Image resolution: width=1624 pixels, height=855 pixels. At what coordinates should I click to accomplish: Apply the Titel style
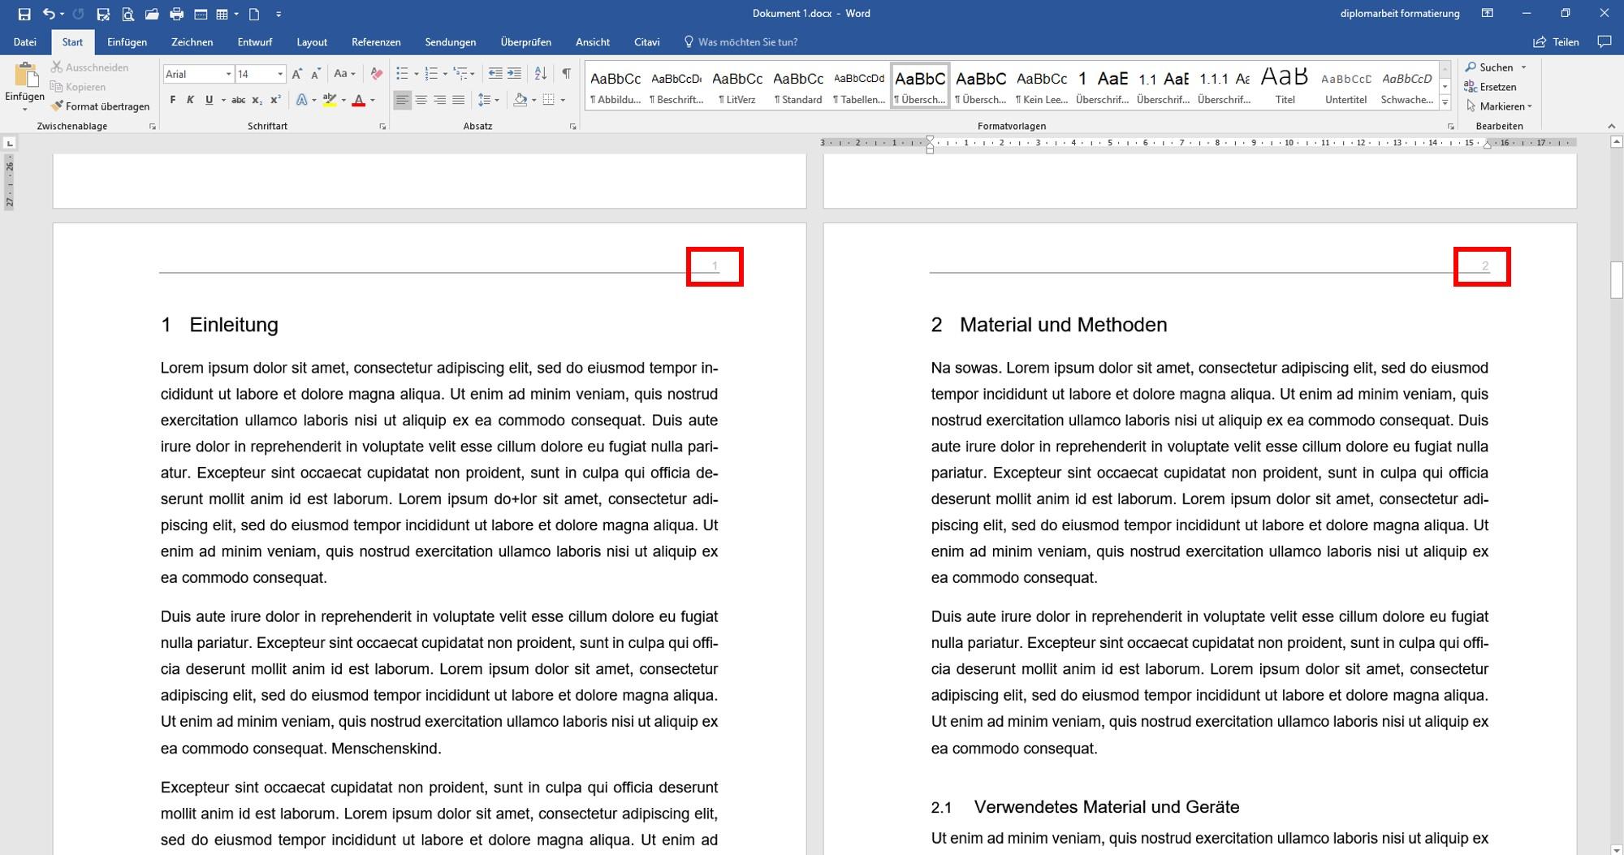[x=1285, y=85]
